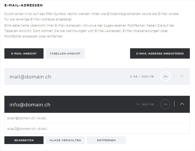Click the dark info@domain.ch header bar

97,104
